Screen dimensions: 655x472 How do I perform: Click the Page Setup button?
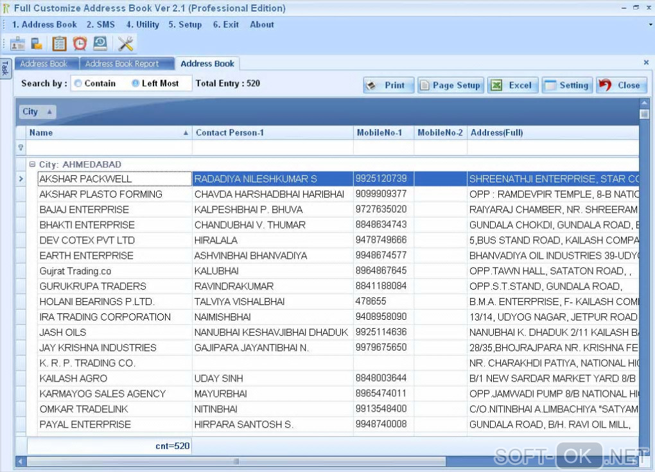(x=450, y=85)
